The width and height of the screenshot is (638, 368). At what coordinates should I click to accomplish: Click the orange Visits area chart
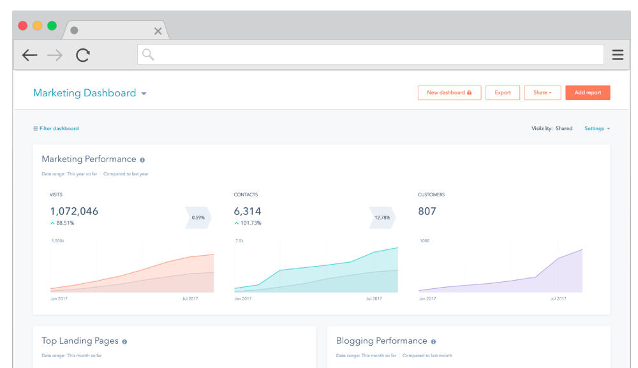click(132, 273)
